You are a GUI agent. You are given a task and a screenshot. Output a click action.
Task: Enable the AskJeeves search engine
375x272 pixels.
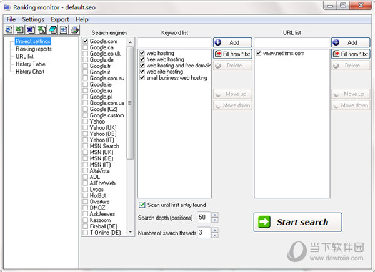(86, 214)
